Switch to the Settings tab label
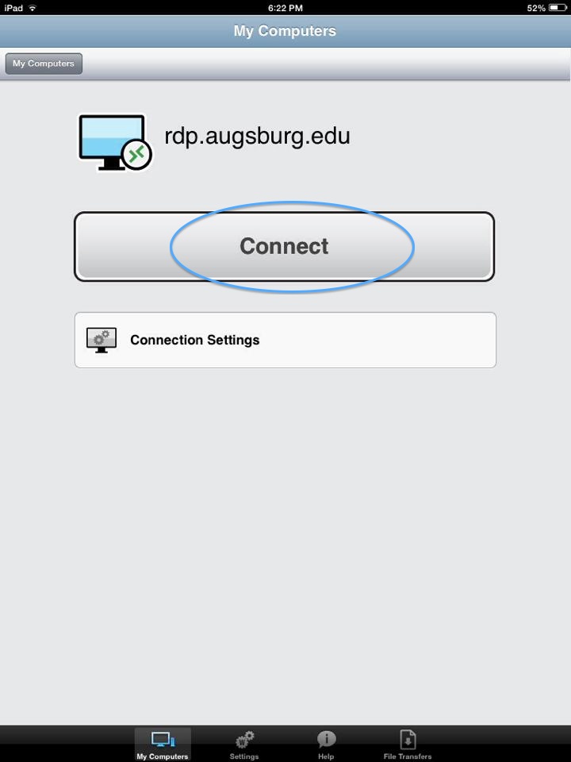Screen dimensions: 571x762 tap(244, 756)
